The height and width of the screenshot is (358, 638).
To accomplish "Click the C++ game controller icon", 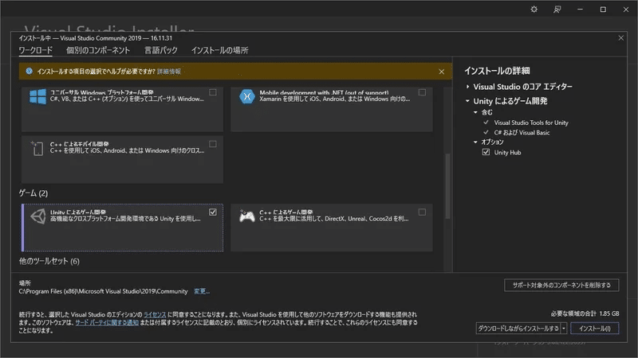I will click(247, 216).
